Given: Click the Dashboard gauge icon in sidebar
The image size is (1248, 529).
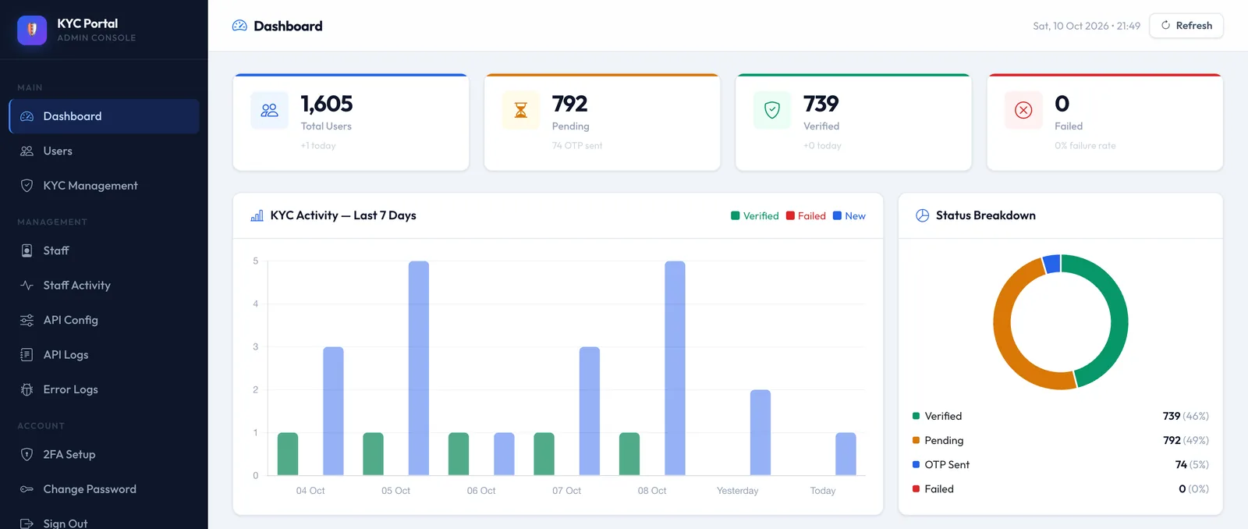Looking at the screenshot, I should coord(27,116).
